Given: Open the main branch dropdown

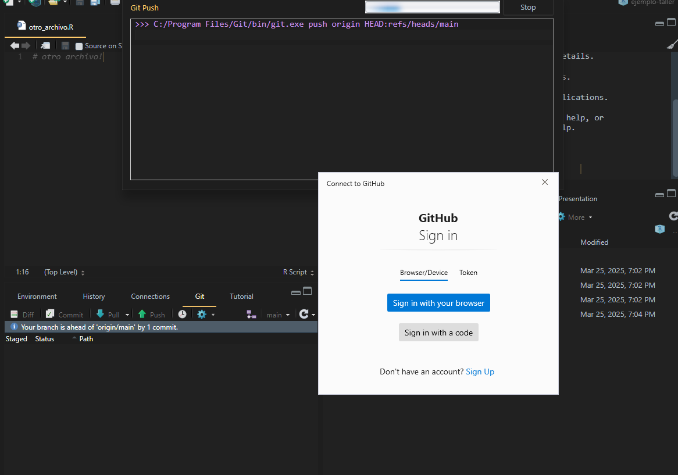Looking at the screenshot, I should click(278, 315).
